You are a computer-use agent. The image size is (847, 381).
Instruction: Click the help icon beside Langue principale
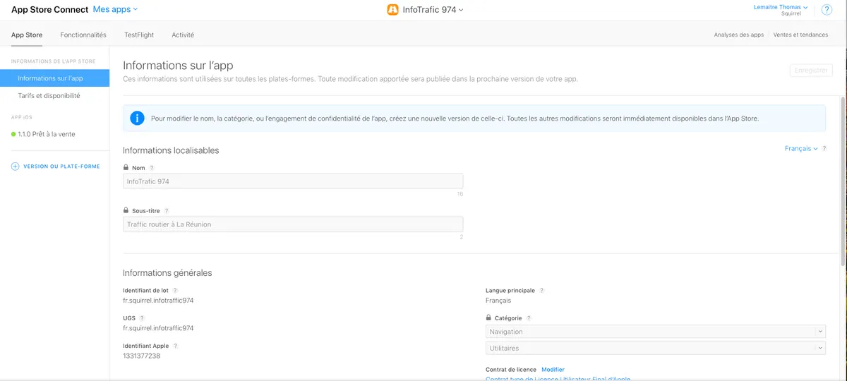coord(542,290)
